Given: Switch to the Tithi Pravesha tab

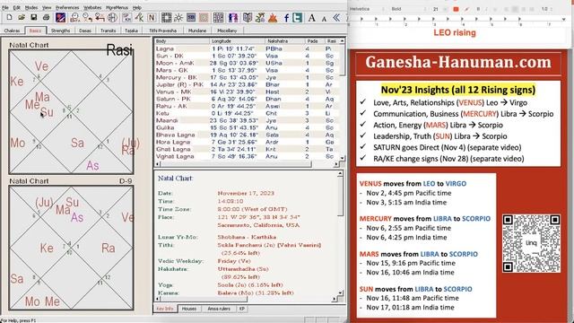Looking at the screenshot, I should click(x=162, y=31).
